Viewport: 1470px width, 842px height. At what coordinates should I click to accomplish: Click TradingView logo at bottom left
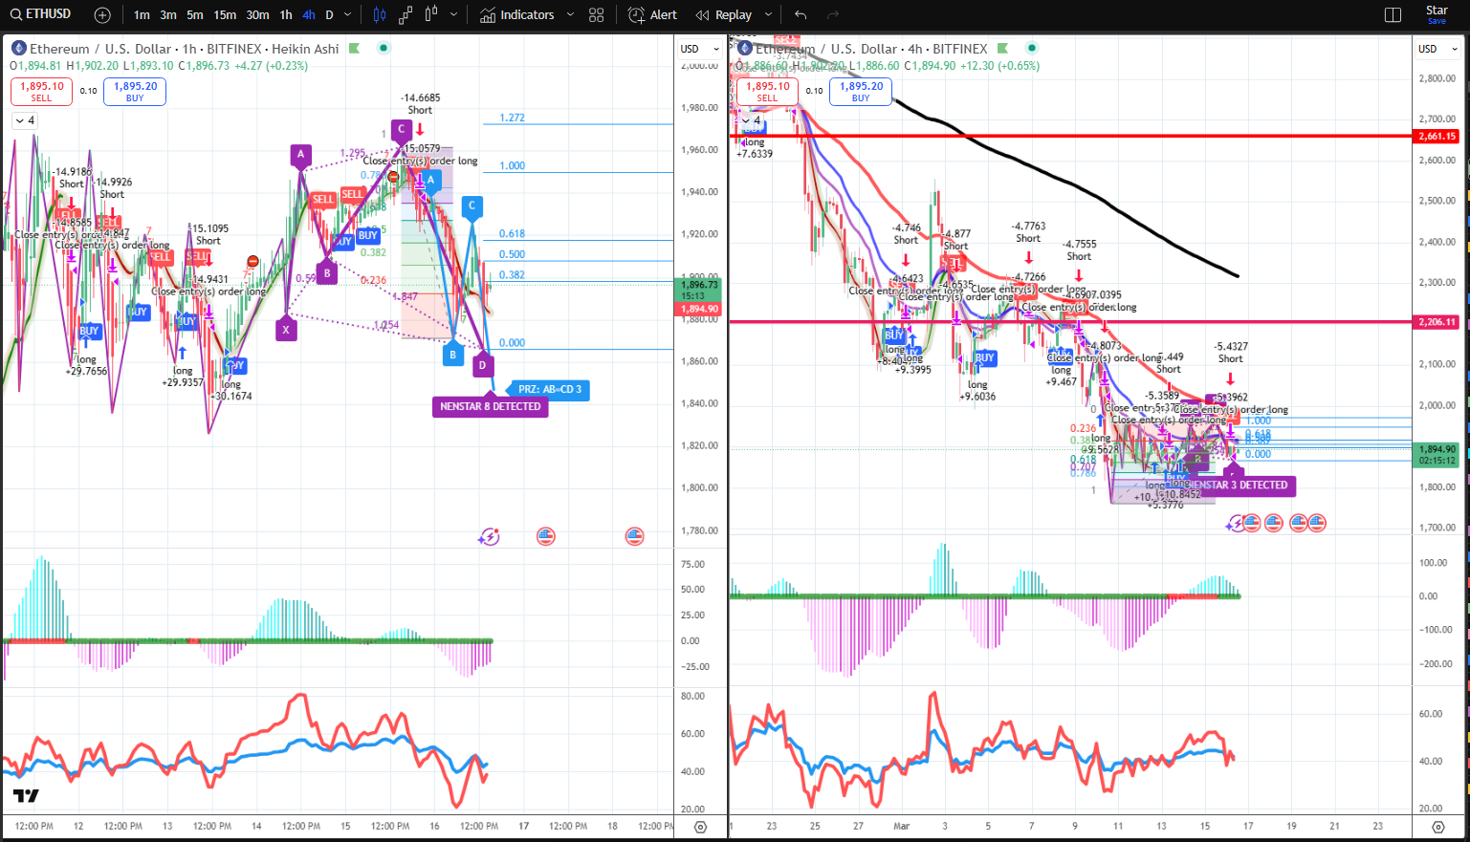point(26,796)
